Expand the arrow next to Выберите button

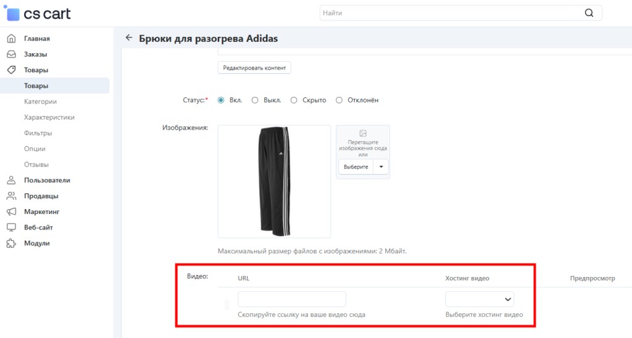381,167
